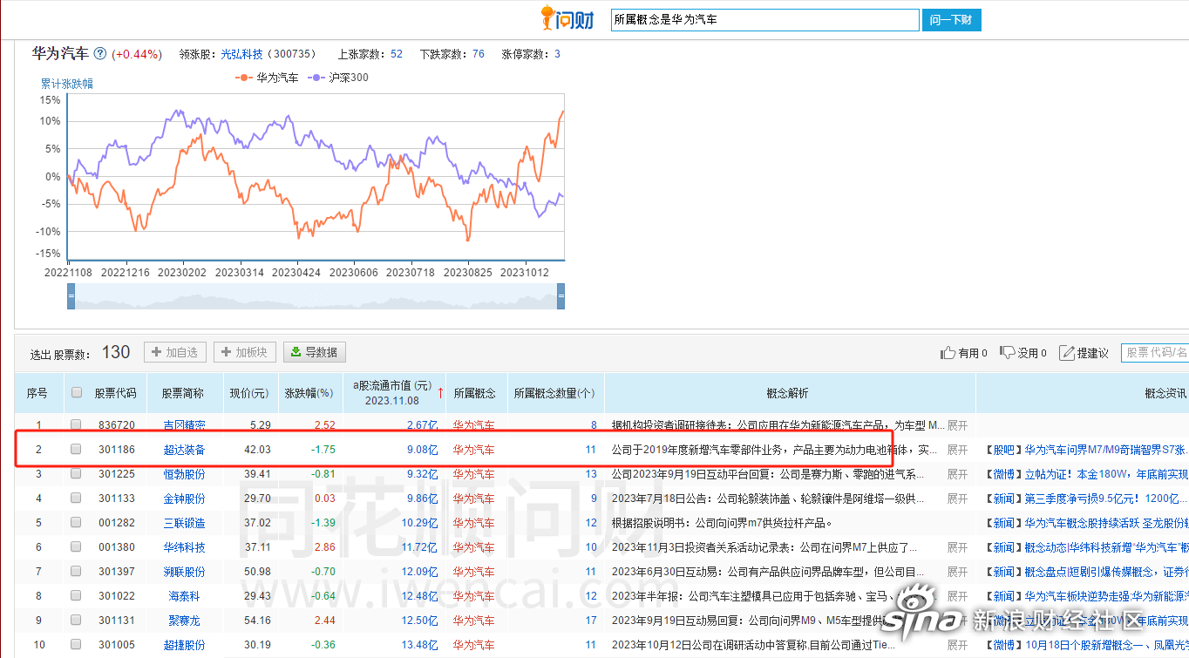This screenshot has height=658, width=1189.
Task: Check the box for stock 301225
Action: coord(77,474)
